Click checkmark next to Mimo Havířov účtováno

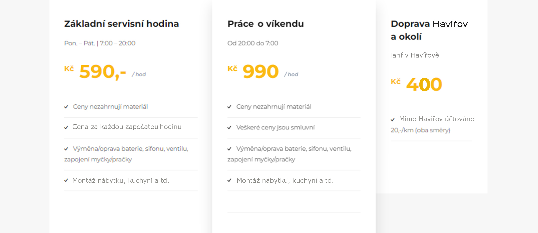pos(393,119)
